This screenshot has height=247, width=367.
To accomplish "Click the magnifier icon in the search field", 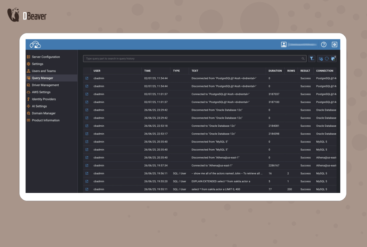I will tap(303, 59).
